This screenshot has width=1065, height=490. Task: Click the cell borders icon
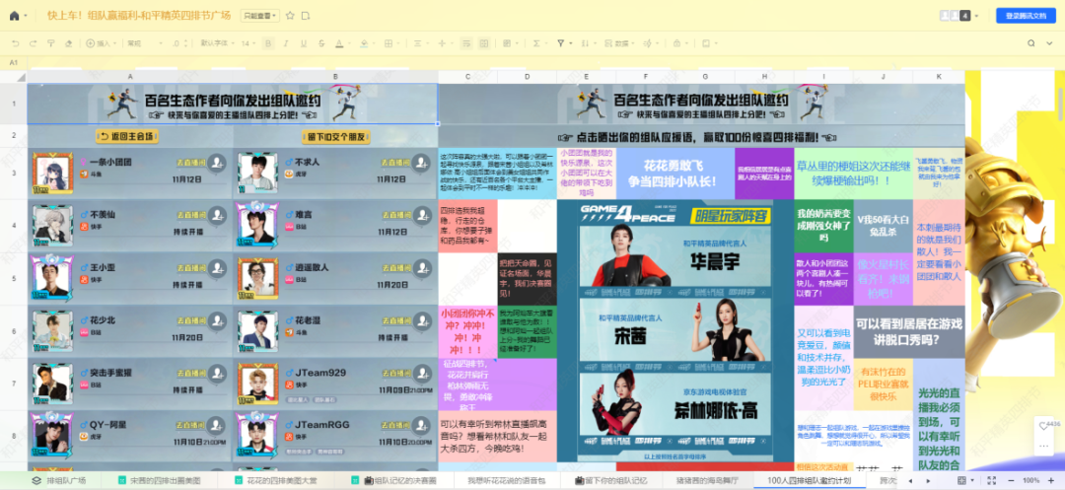tap(388, 43)
